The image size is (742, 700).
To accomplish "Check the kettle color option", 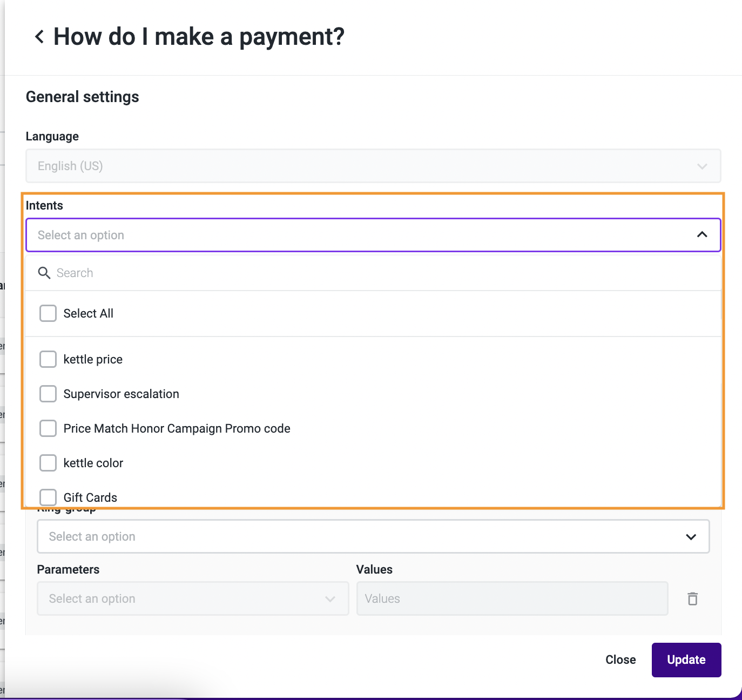I will (48, 463).
